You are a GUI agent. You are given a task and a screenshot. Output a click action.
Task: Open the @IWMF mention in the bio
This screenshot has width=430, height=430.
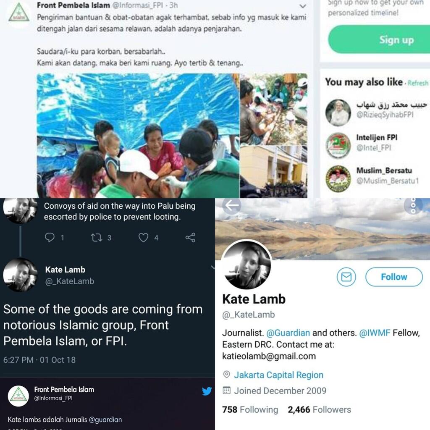[x=375, y=333]
